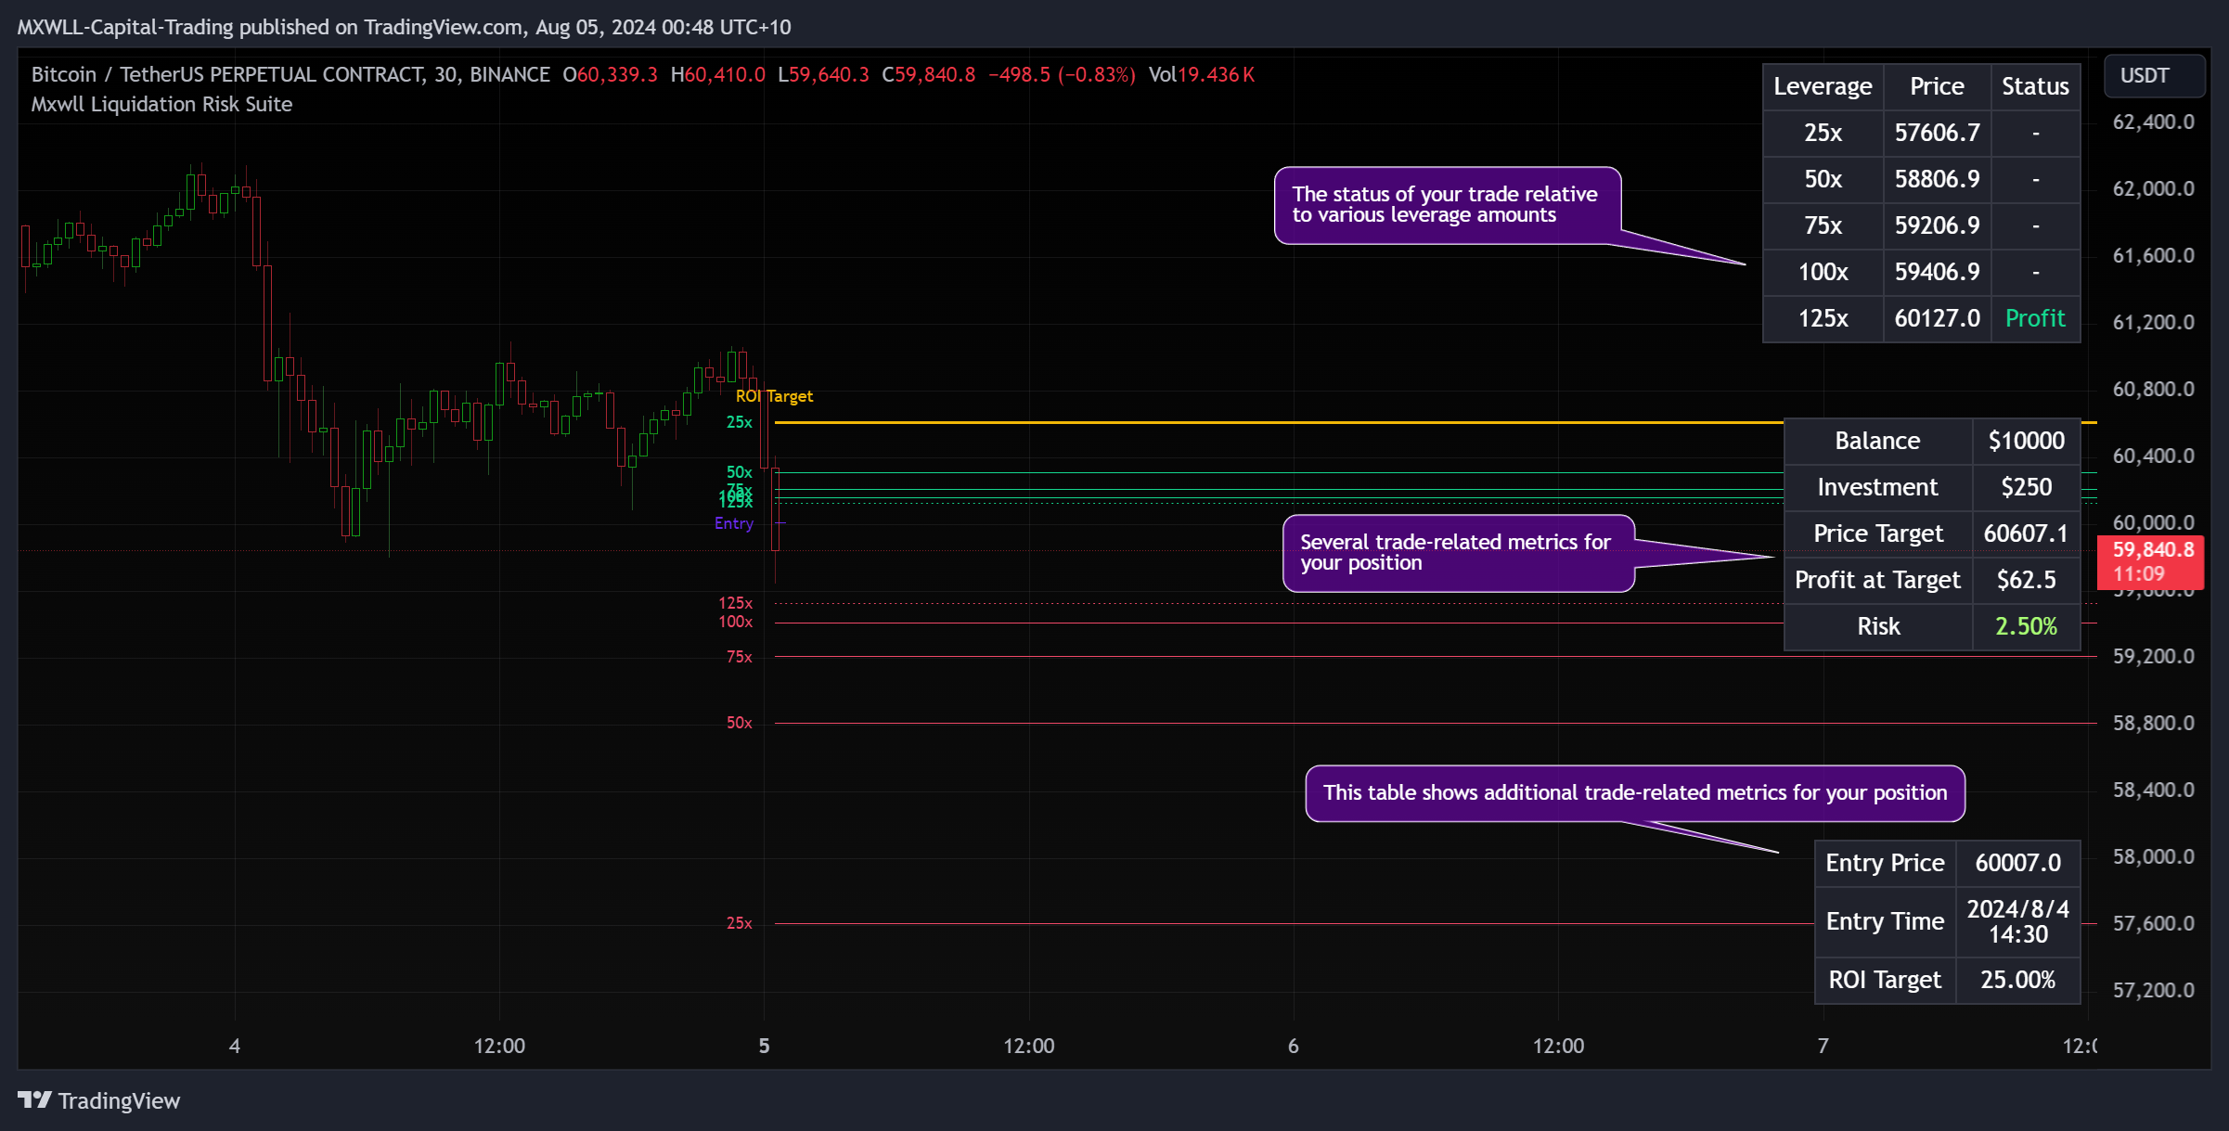The width and height of the screenshot is (2229, 1131).
Task: Click the green 50x target label
Action: 739,472
